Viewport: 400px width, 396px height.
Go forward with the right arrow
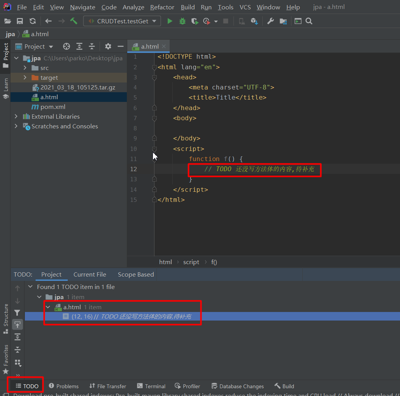61,21
